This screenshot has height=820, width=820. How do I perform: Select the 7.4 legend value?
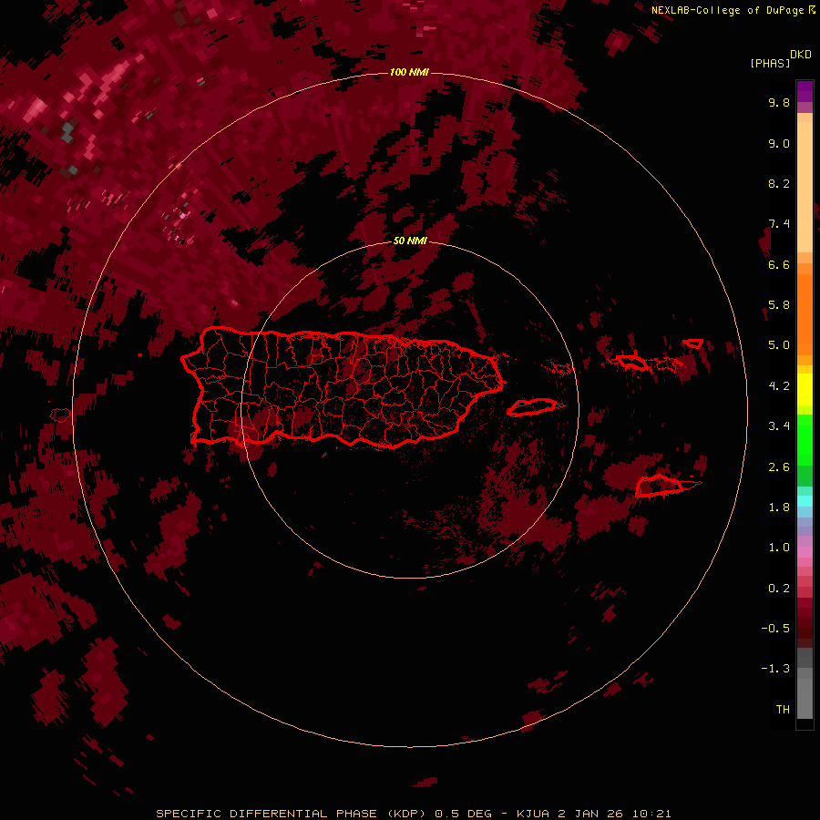point(779,224)
